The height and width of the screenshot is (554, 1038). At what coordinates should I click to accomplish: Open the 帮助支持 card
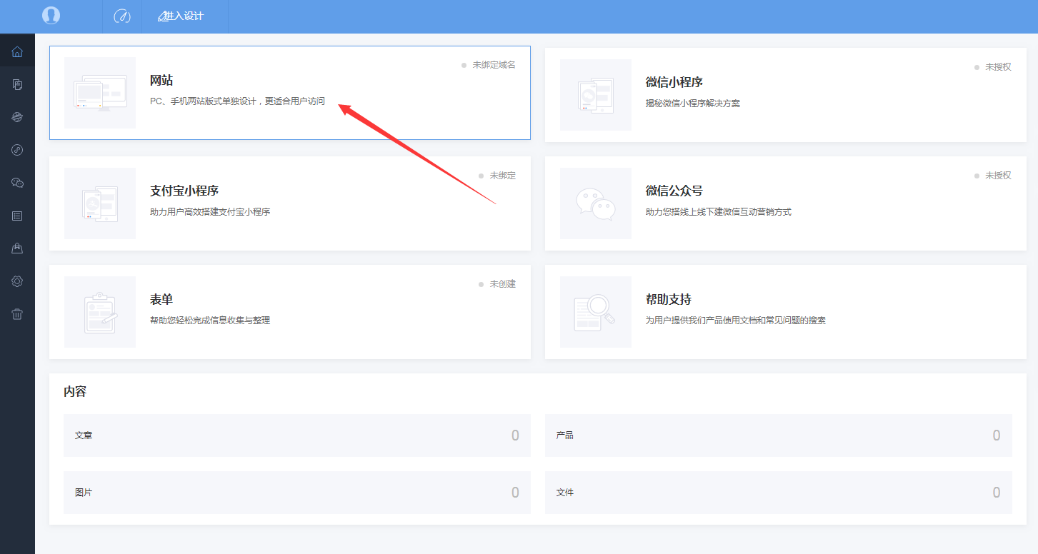[x=785, y=312]
